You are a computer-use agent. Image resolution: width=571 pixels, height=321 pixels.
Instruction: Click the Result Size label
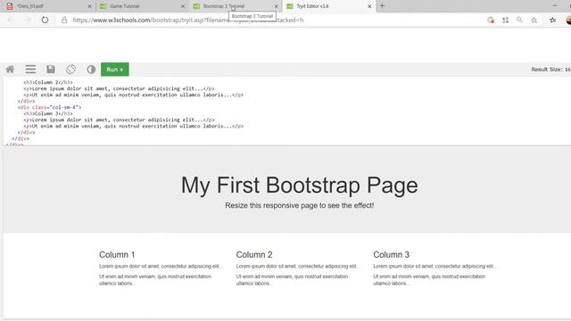550,70
